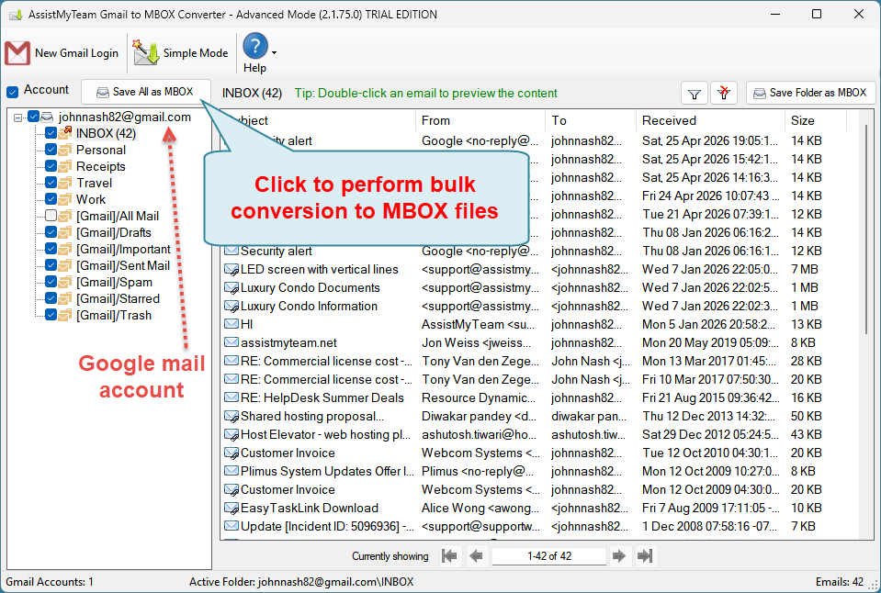Click the New Gmail Login icon
Image resolution: width=881 pixels, height=593 pixels.
point(18,52)
